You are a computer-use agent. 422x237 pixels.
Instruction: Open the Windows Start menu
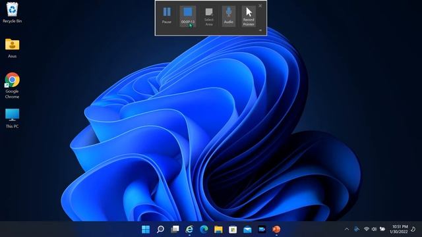click(146, 229)
